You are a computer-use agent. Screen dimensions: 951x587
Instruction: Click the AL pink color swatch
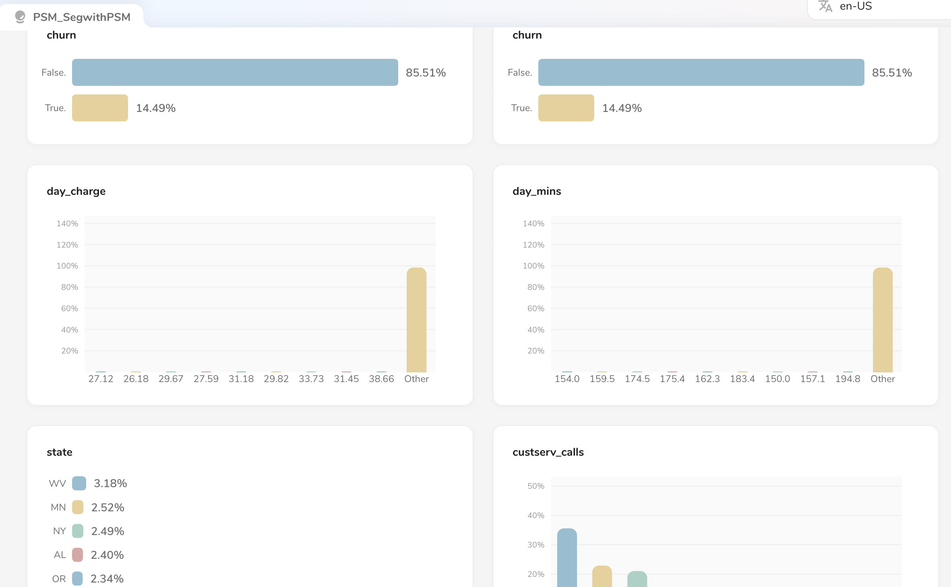tap(78, 555)
